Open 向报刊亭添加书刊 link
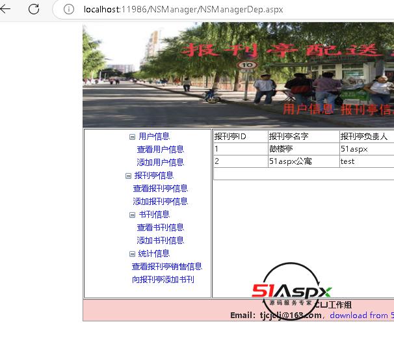The height and width of the screenshot is (363, 394). click(163, 280)
